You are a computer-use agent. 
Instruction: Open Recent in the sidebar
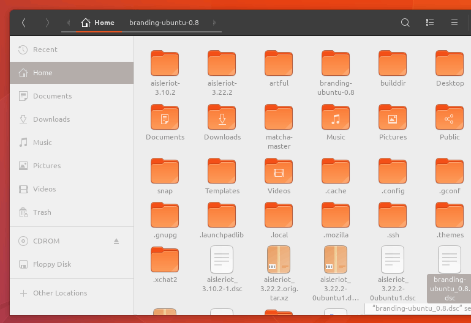point(72,50)
